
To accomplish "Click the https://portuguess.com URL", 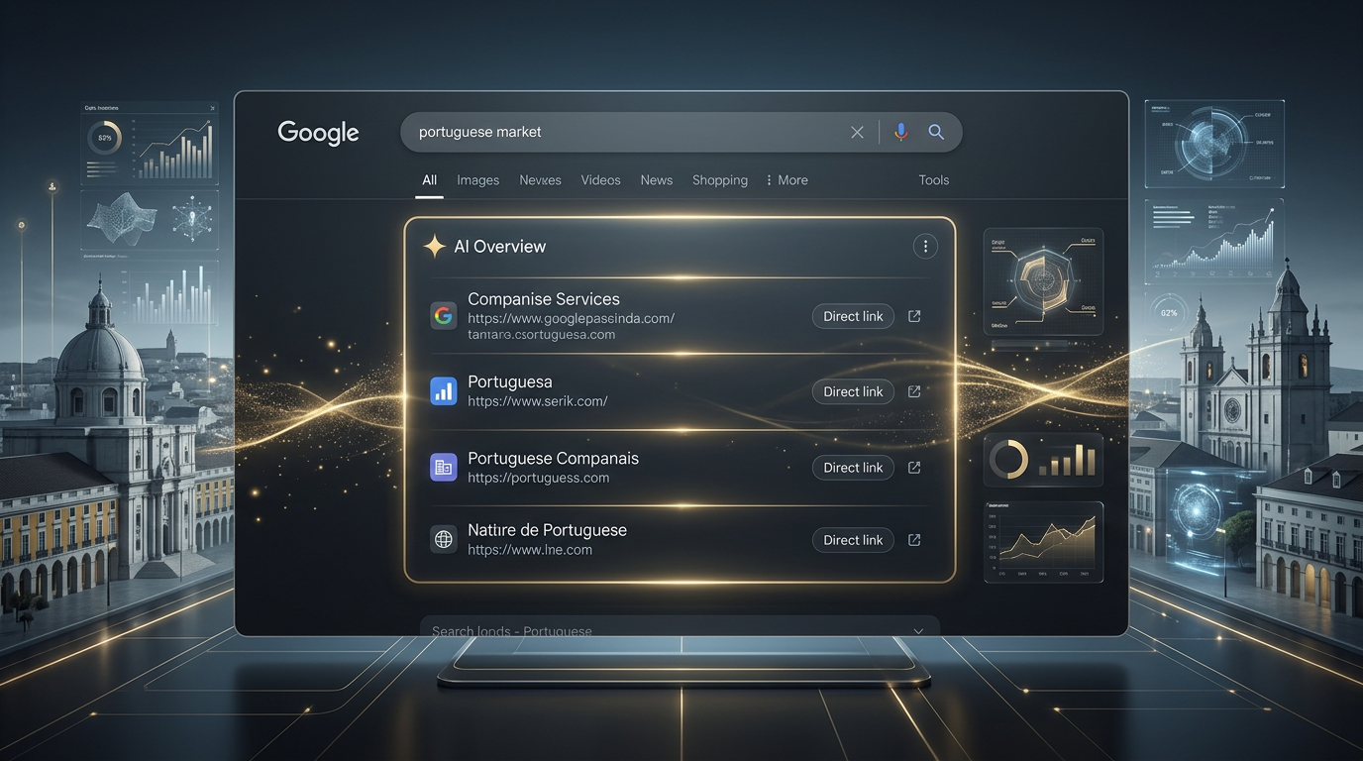I will [538, 478].
